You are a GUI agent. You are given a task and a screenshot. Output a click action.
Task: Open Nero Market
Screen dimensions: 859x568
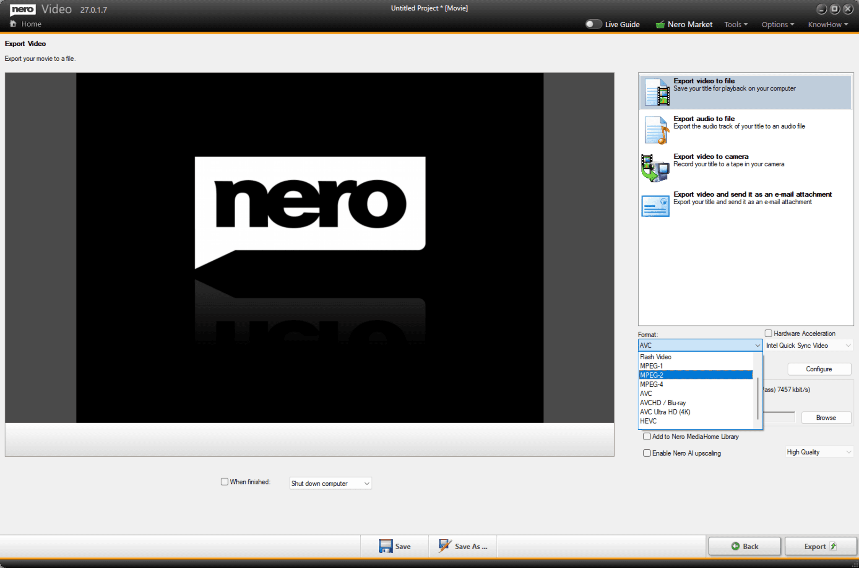point(684,24)
